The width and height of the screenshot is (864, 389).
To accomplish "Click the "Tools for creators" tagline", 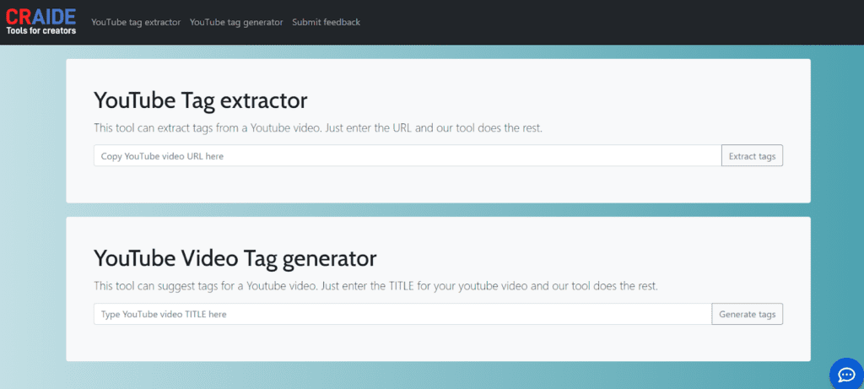I will [x=40, y=31].
